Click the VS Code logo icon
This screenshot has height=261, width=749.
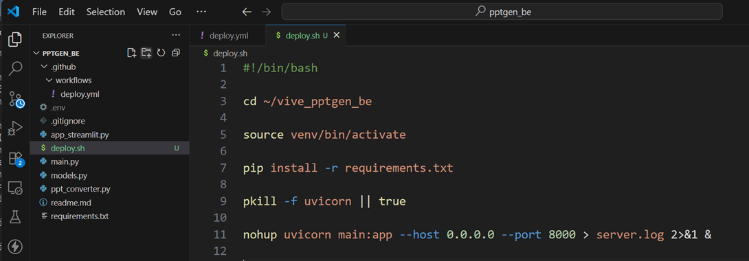pos(13,12)
